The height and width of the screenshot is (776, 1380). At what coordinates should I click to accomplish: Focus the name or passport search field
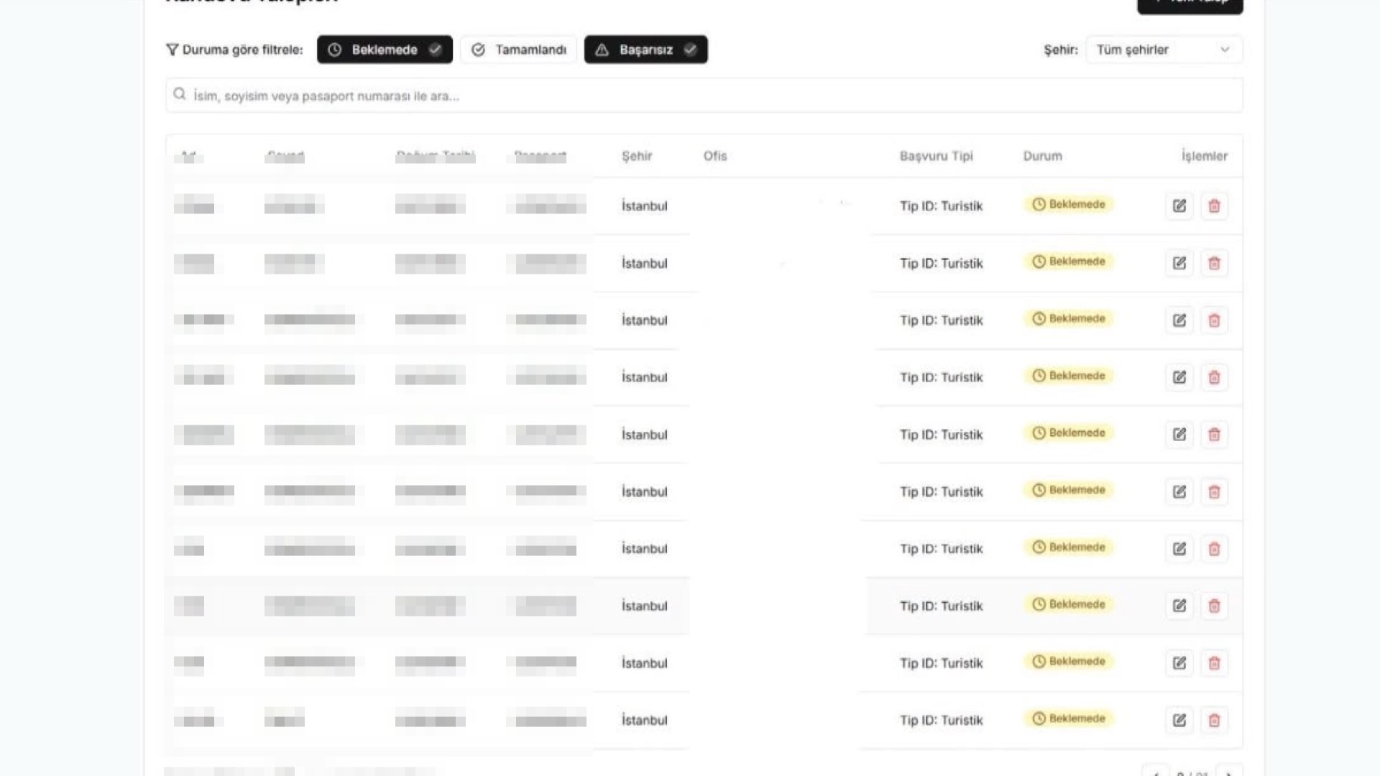704,95
